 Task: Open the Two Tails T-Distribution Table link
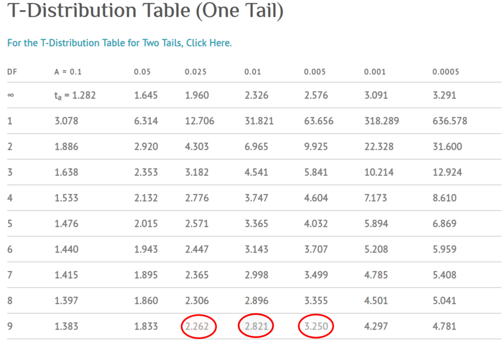[119, 43]
